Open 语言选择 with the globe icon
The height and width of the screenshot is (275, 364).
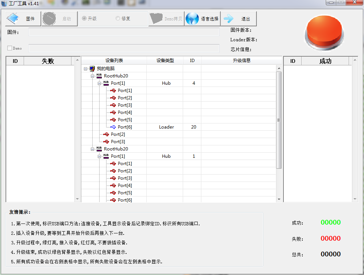pos(202,19)
